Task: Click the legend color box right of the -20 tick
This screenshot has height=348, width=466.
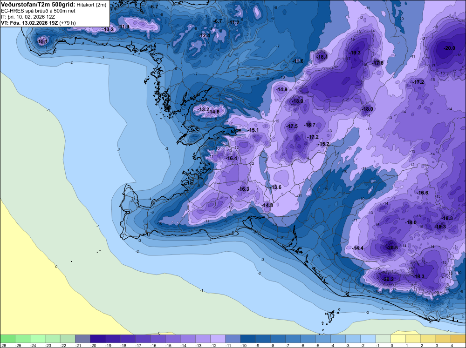Action: click(97, 339)
